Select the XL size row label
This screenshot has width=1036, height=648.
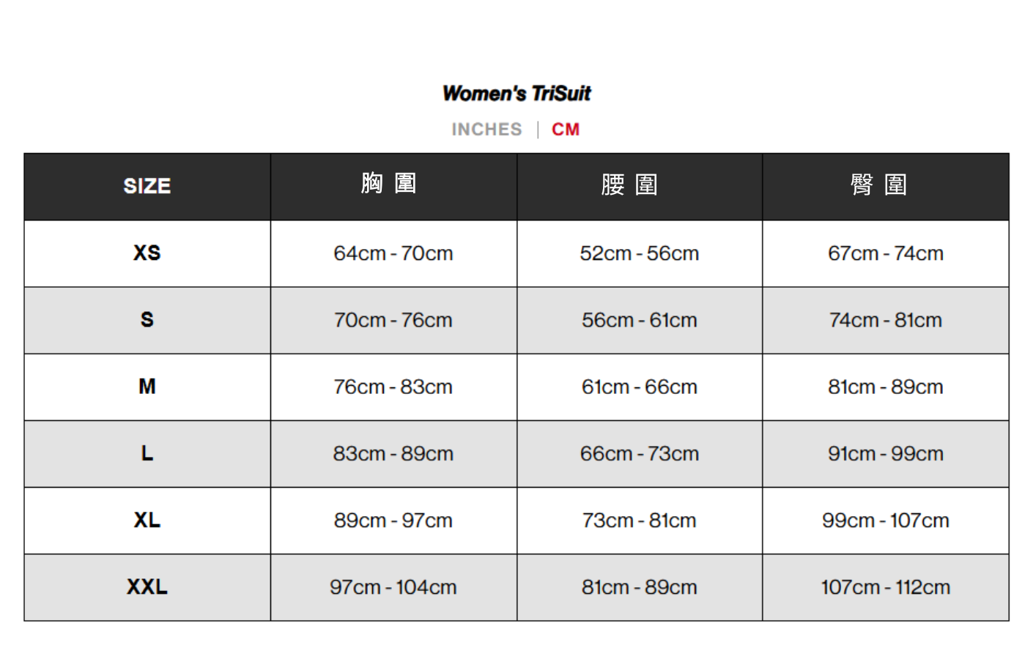147,521
